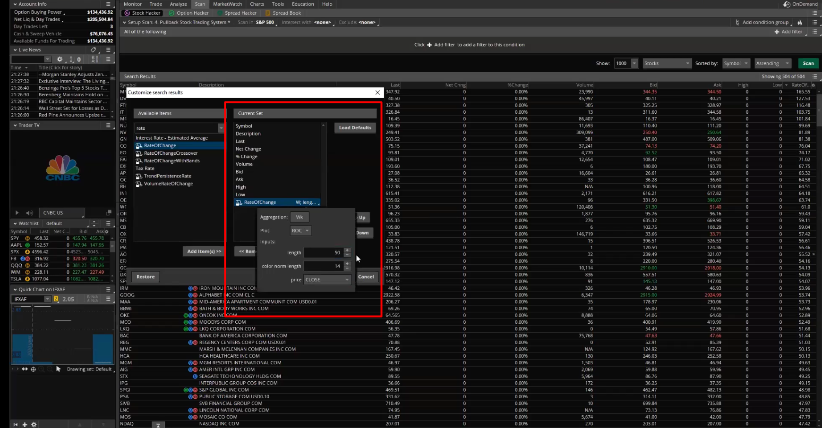
Task: Click the Restore button in dialog
Action: pyautogui.click(x=146, y=277)
